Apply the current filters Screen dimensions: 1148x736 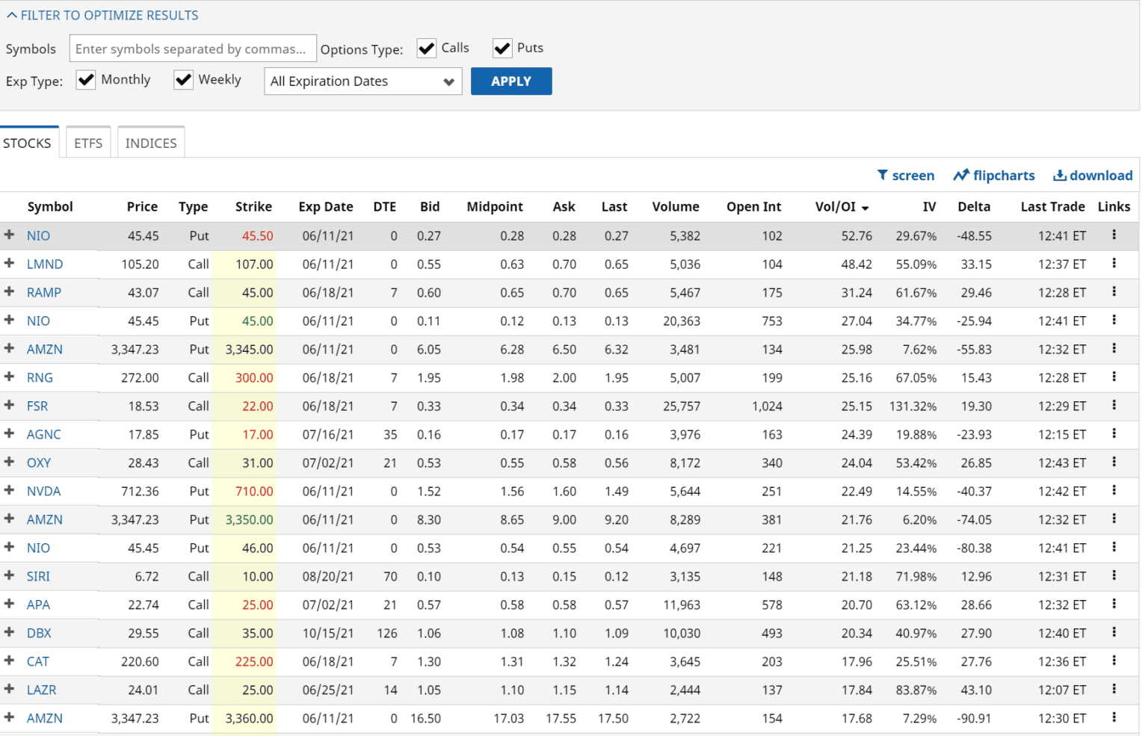pos(511,81)
